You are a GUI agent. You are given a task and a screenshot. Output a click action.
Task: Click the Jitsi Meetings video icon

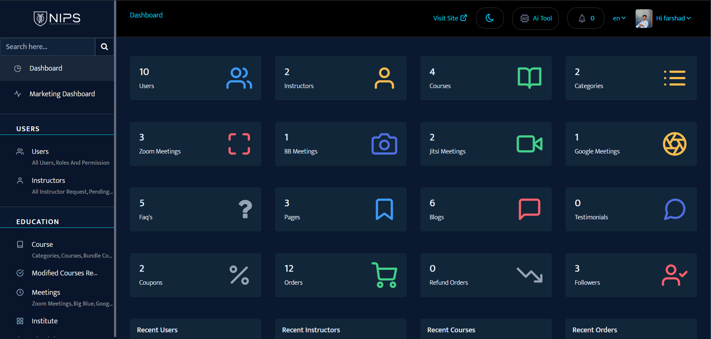pos(529,144)
